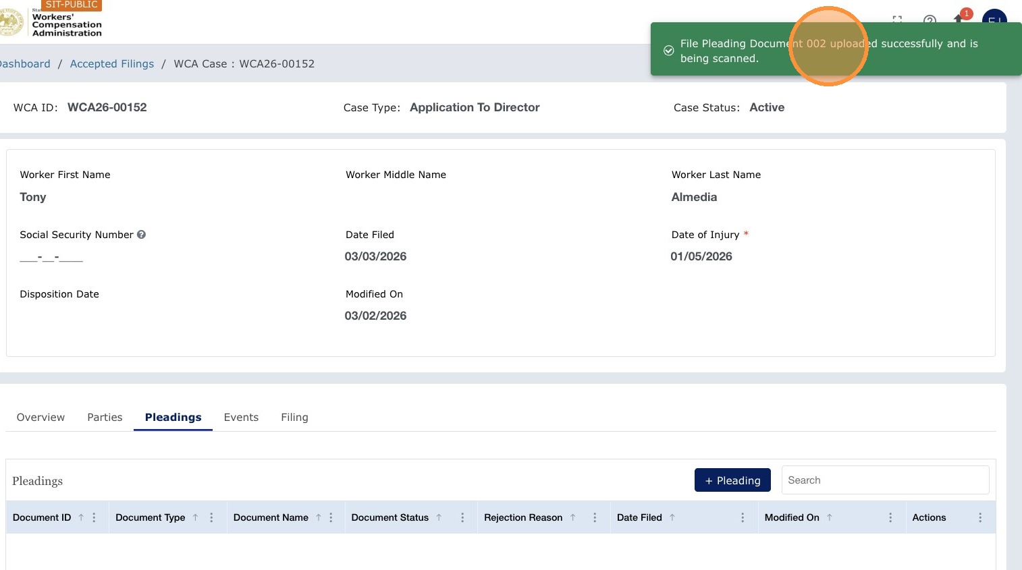The width and height of the screenshot is (1022, 570).
Task: Open the Document ID column options menu
Action: pyautogui.click(x=94, y=517)
